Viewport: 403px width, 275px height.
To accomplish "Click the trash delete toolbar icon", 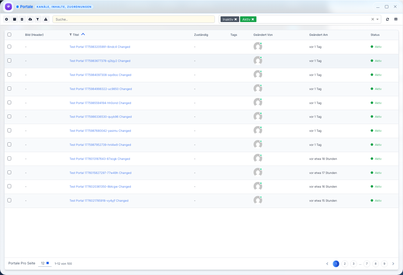I will pos(22,19).
